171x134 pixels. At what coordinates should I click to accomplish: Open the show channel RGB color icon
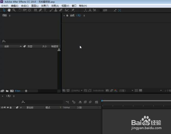[x=116, y=91]
